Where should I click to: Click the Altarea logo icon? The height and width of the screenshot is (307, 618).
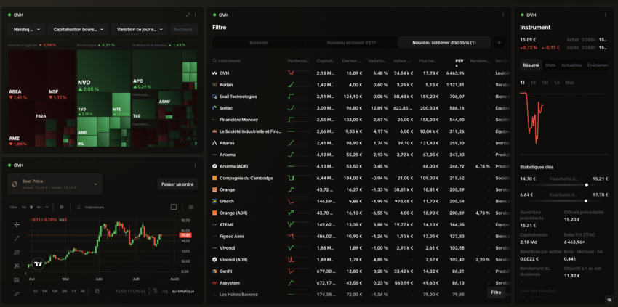pos(214,143)
